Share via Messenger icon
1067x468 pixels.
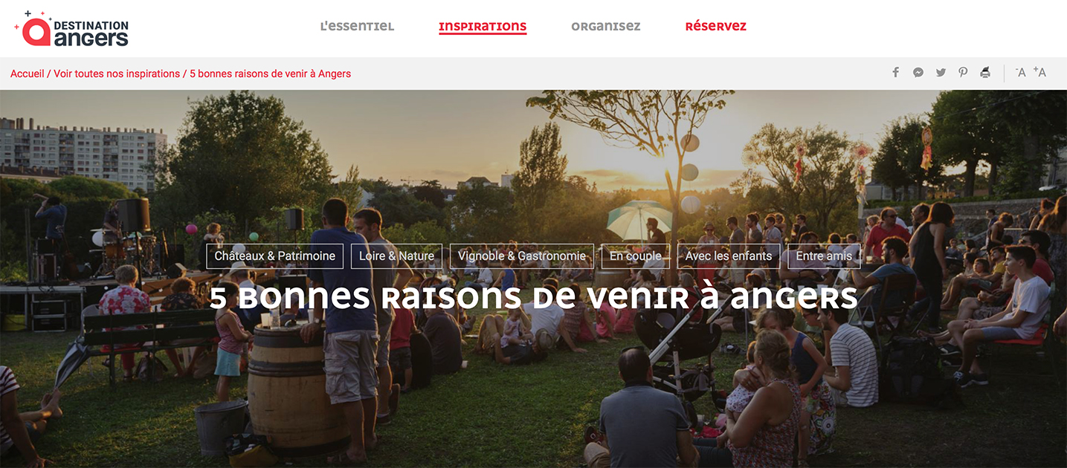(918, 72)
